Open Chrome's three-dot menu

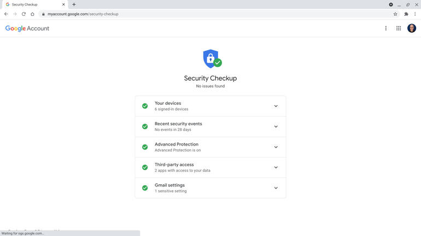tap(415, 14)
